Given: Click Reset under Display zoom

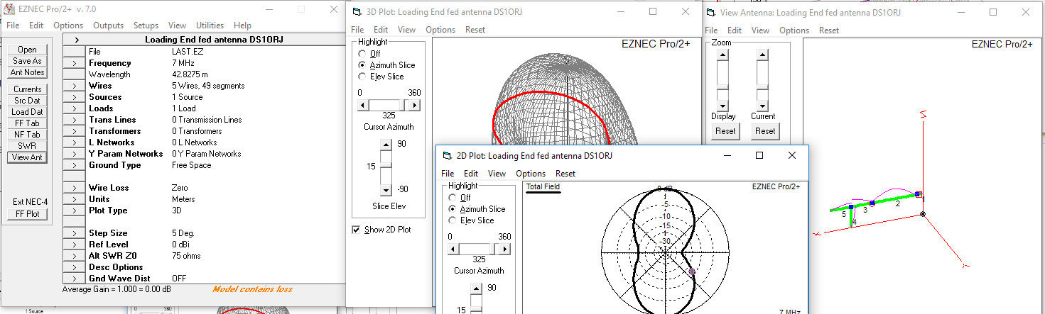Looking at the screenshot, I should coord(725,131).
